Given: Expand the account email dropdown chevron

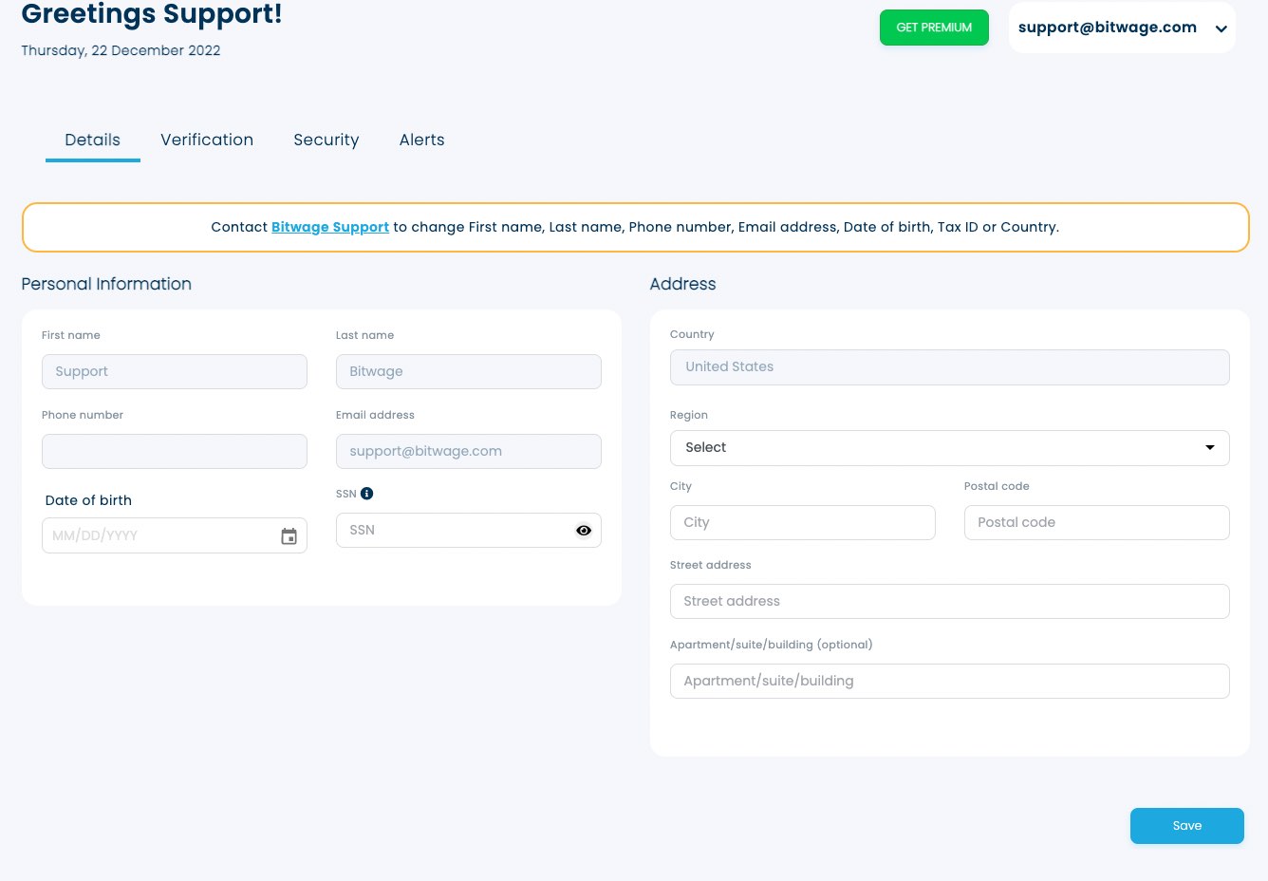Looking at the screenshot, I should click(1221, 28).
